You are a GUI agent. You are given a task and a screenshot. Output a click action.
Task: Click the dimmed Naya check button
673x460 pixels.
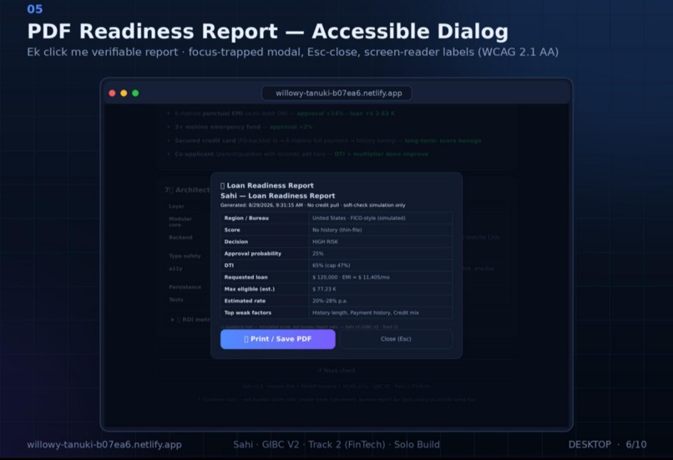(x=336, y=371)
